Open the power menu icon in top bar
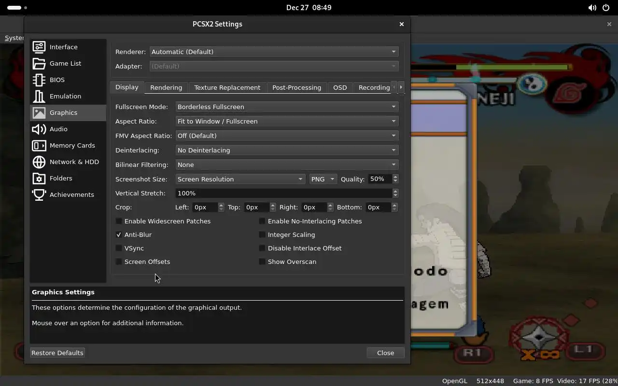Image resolution: width=618 pixels, height=386 pixels. (606, 8)
